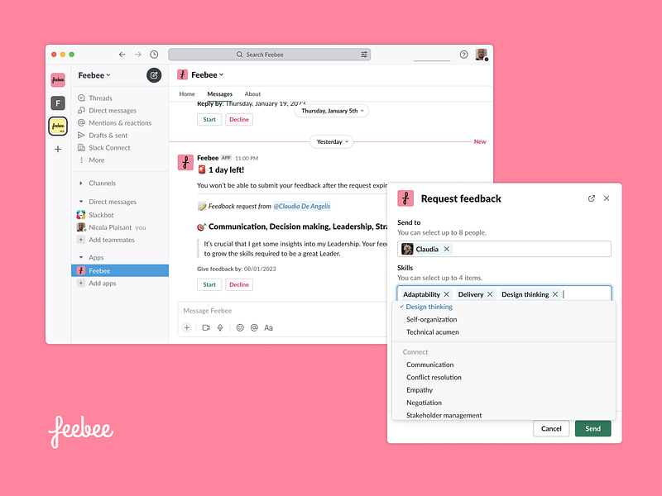The height and width of the screenshot is (496, 662).
Task: Open the emoji picker
Action: pyautogui.click(x=240, y=327)
